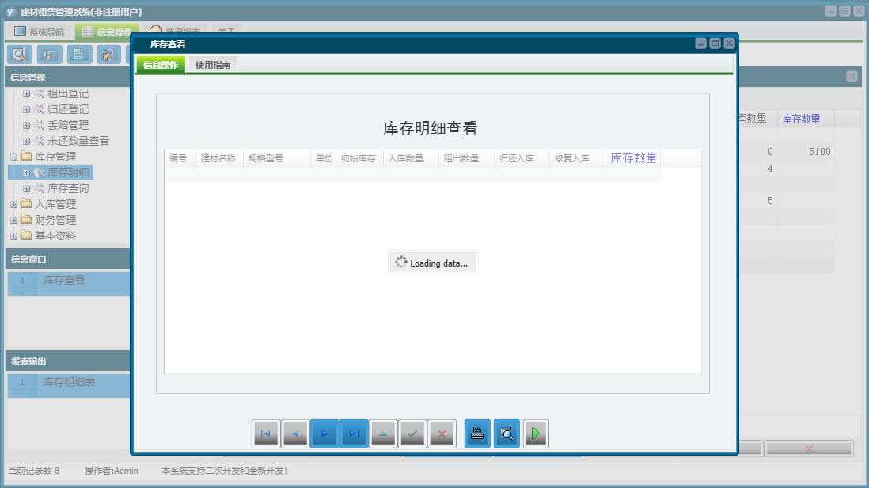Select the main window 信息操作 tab
Image resolution: width=869 pixels, height=488 pixels.
click(107, 32)
